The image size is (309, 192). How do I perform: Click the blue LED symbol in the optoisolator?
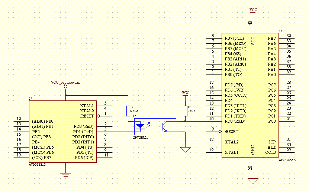[x=140, y=126]
